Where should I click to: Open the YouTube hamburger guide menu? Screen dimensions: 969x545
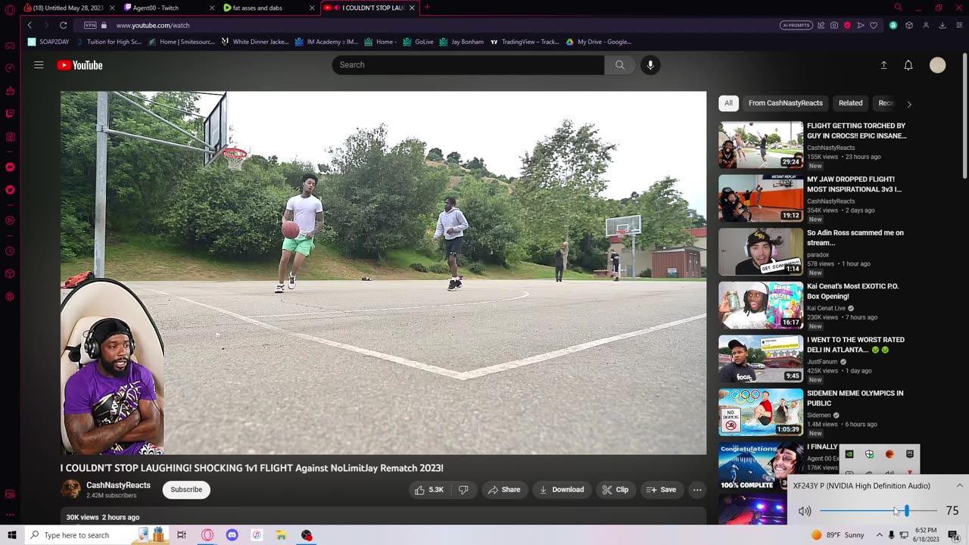coord(39,65)
